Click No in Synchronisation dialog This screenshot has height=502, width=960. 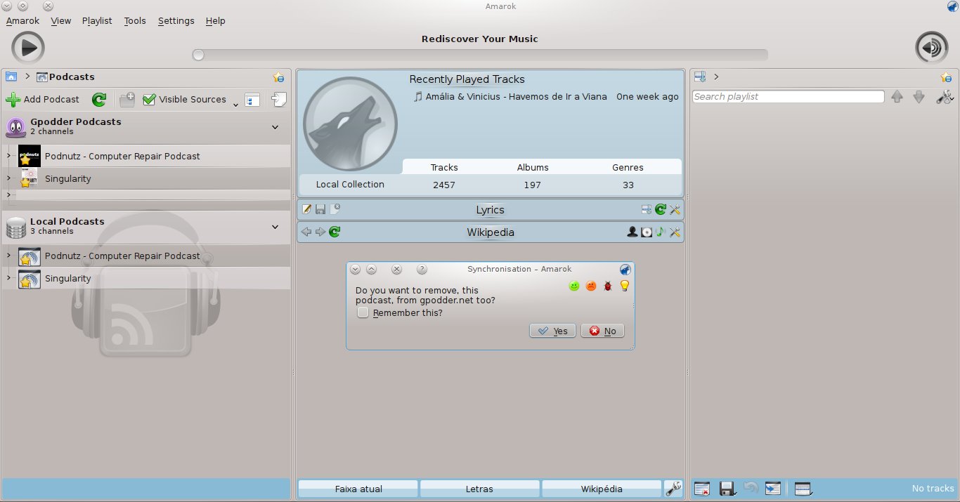click(x=602, y=331)
